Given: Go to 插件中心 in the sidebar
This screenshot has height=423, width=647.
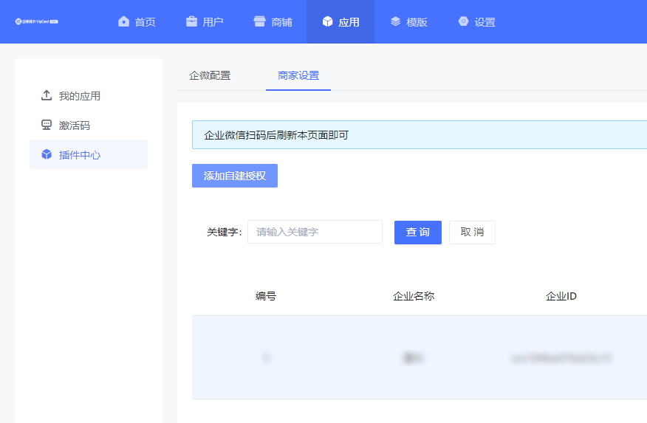Looking at the screenshot, I should 89,154.
